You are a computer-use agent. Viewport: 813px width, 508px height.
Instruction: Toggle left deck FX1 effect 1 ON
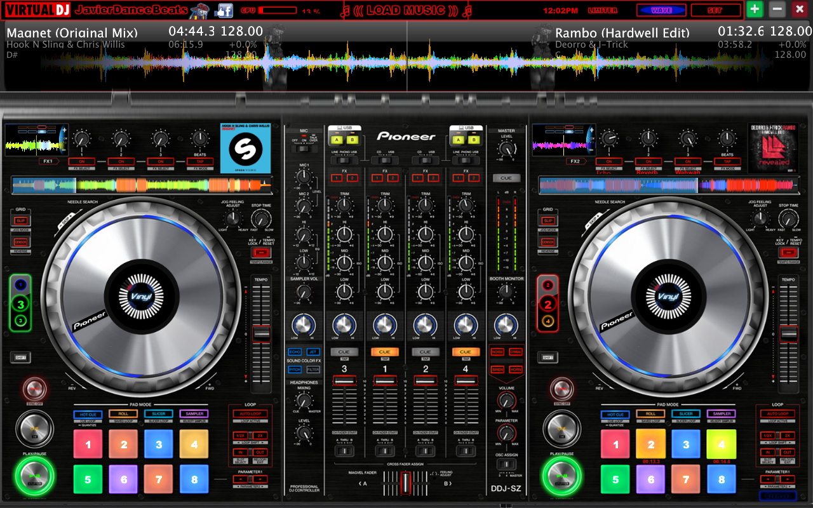(82, 161)
